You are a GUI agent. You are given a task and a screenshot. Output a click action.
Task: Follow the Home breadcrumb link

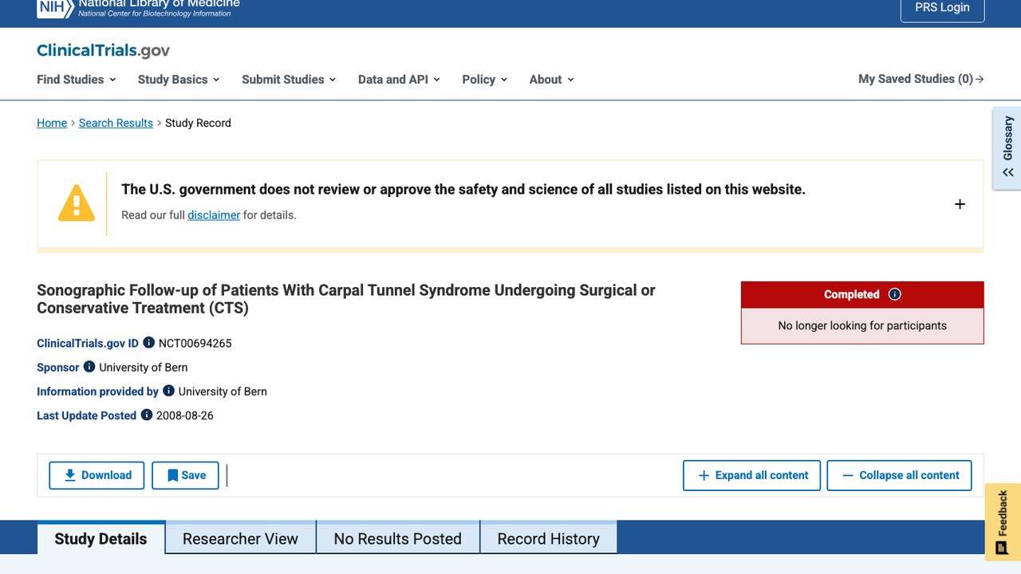coord(52,123)
